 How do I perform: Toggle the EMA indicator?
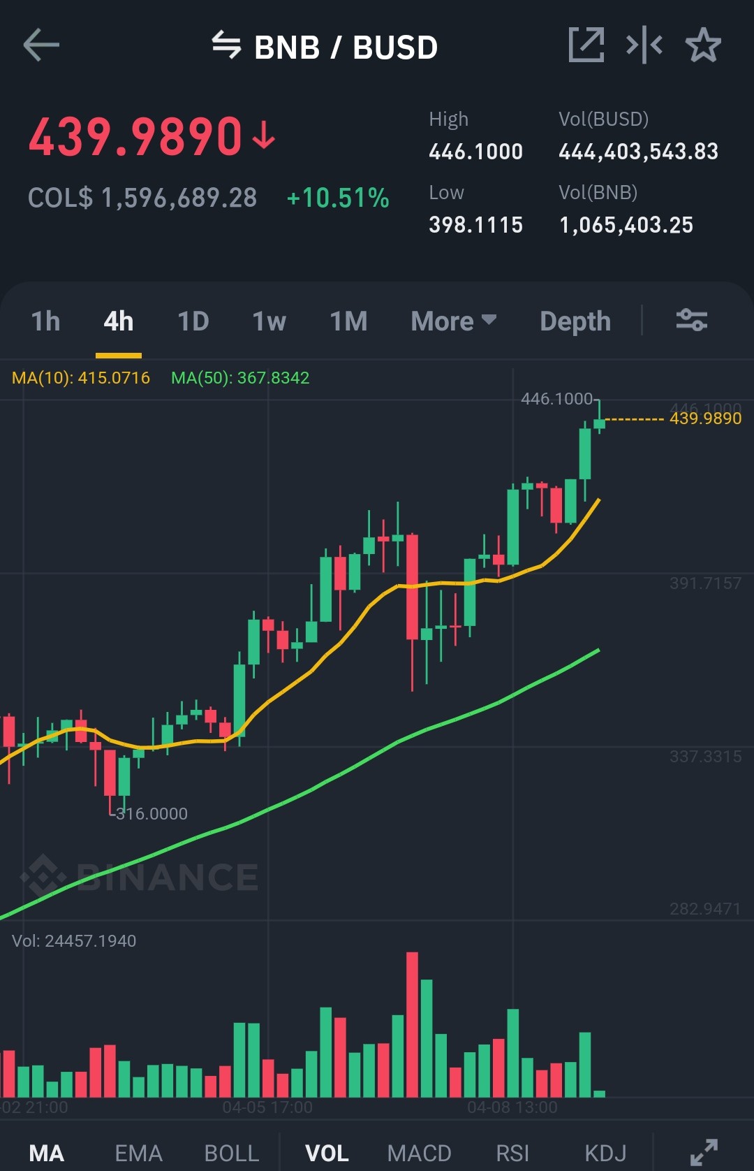click(138, 1153)
